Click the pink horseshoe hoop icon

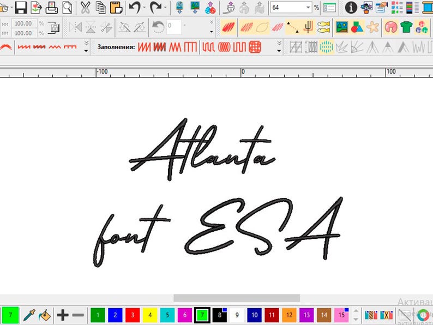[391, 27]
